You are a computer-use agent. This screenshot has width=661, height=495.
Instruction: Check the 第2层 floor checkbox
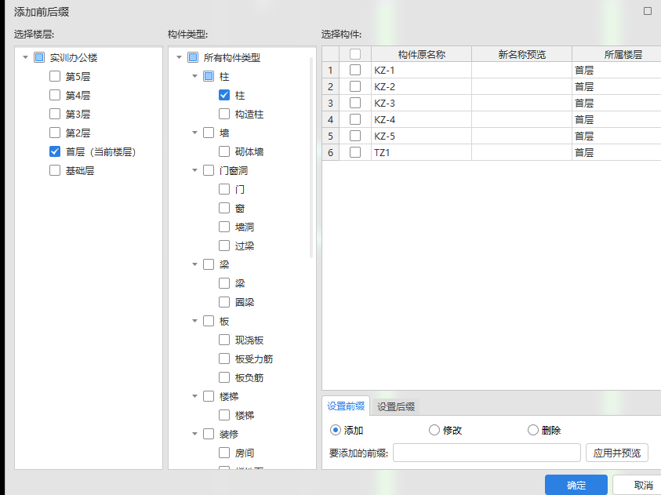pos(55,133)
